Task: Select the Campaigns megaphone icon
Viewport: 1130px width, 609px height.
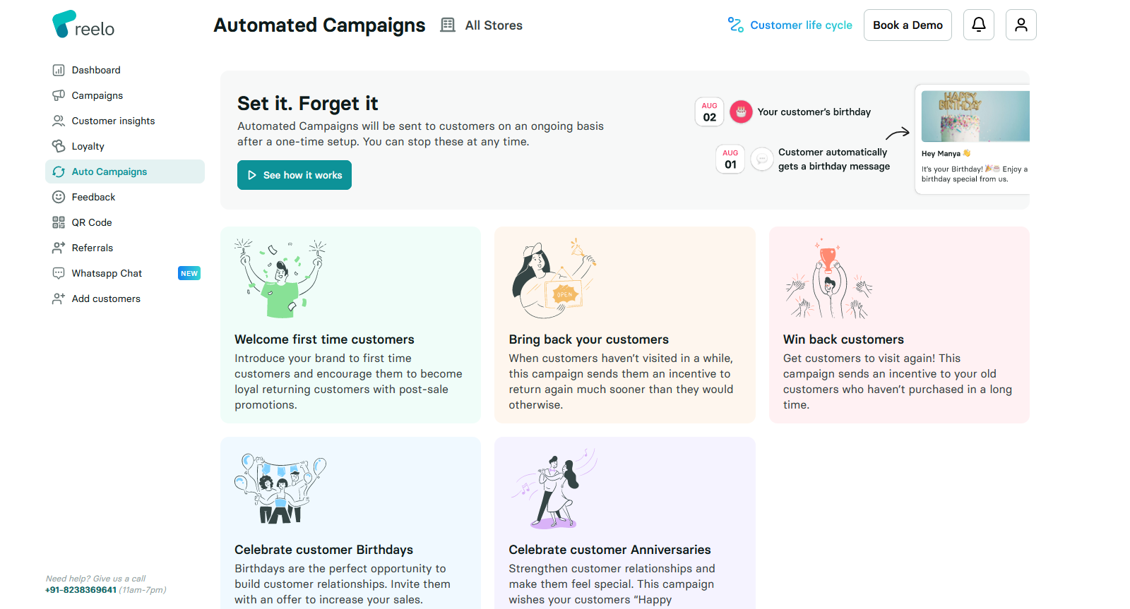Action: [59, 95]
